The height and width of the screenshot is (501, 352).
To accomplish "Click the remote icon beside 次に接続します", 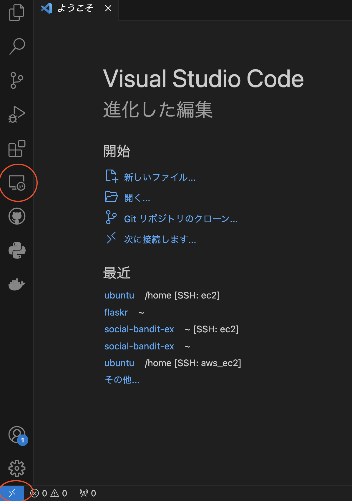I will tap(111, 238).
